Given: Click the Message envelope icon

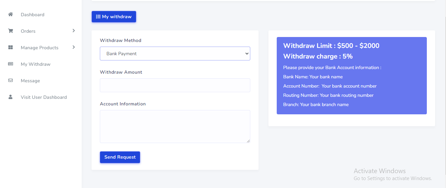Looking at the screenshot, I should coord(11,81).
